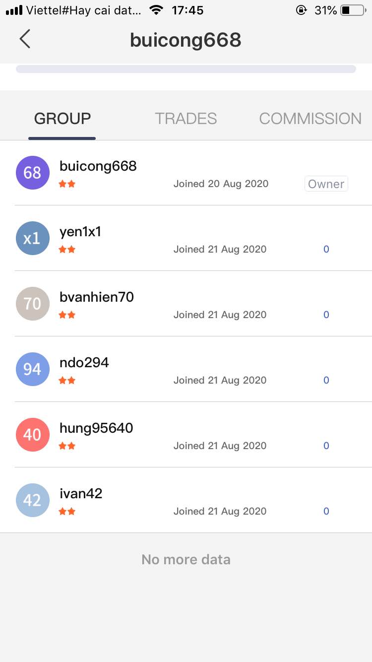Select the GROUP tab
372x662 pixels.
[x=62, y=119]
